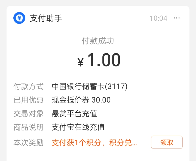Open 中国银行储蓄卡(3117) payment method detail

click(90, 86)
